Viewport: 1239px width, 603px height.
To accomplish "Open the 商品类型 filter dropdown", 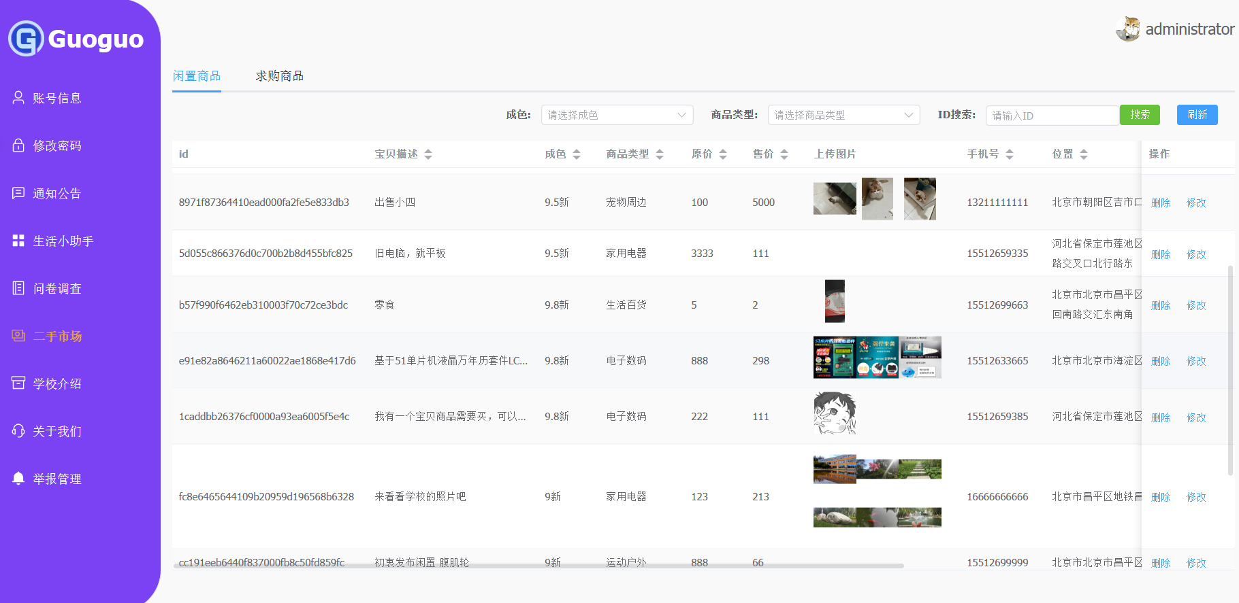I will point(843,115).
